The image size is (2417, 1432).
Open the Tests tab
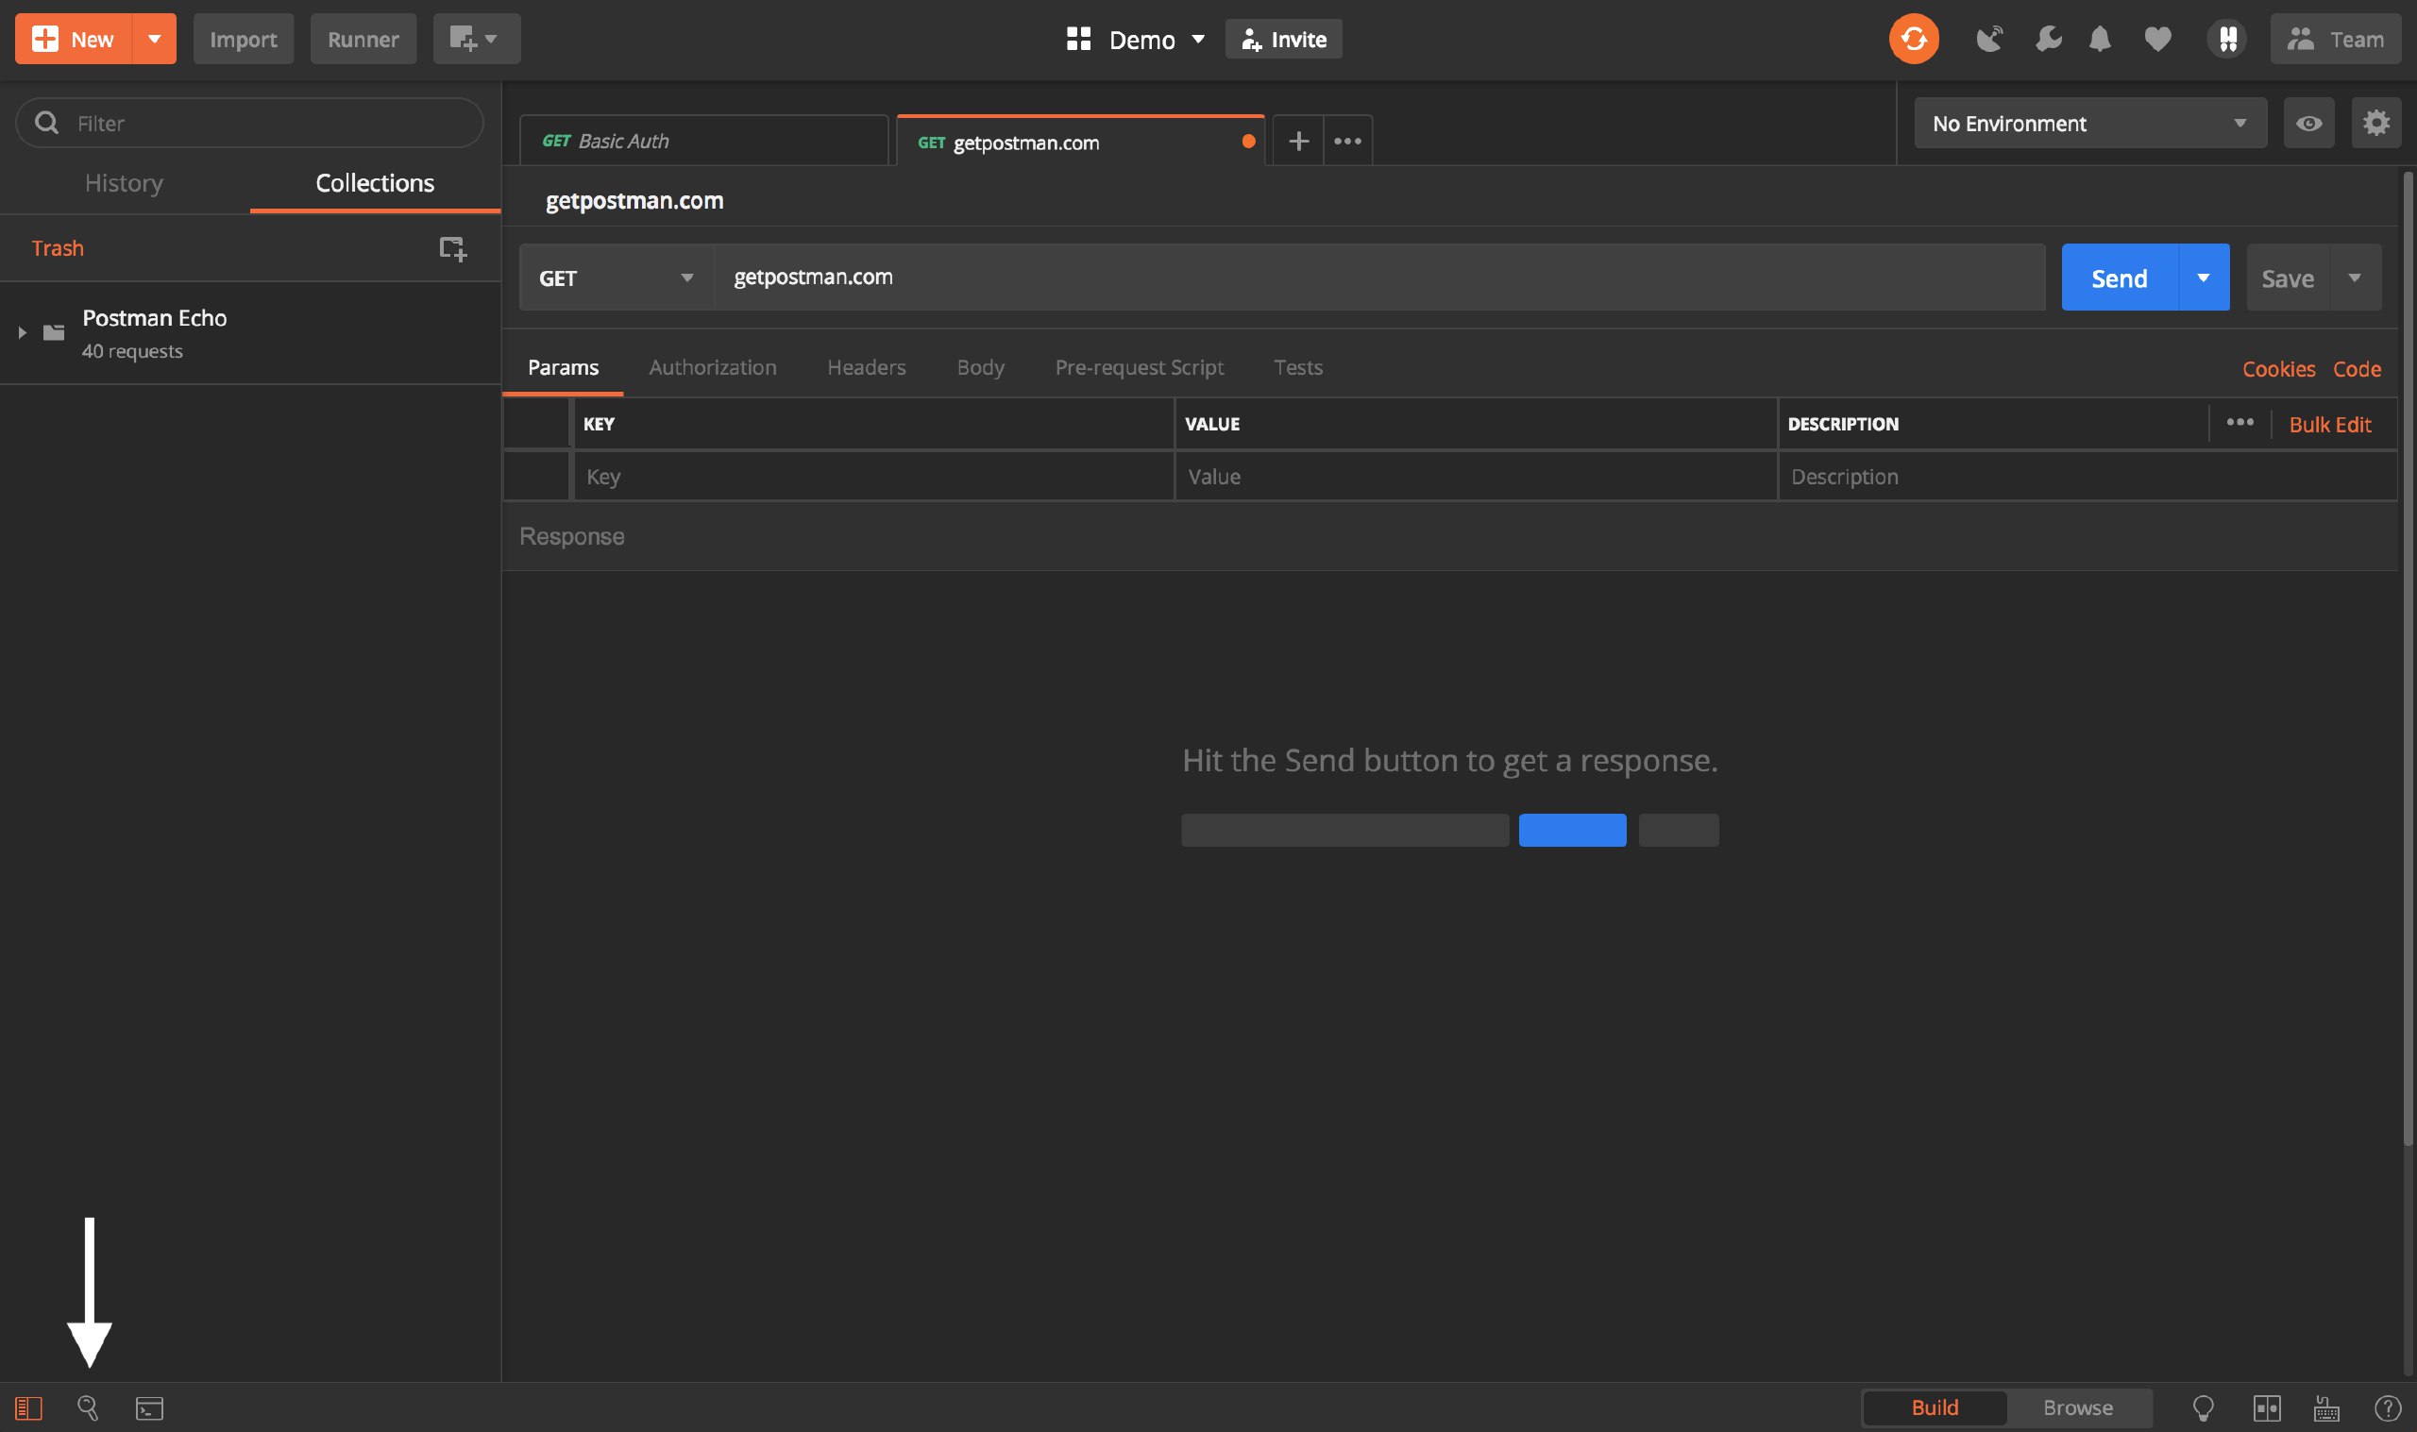click(x=1298, y=367)
